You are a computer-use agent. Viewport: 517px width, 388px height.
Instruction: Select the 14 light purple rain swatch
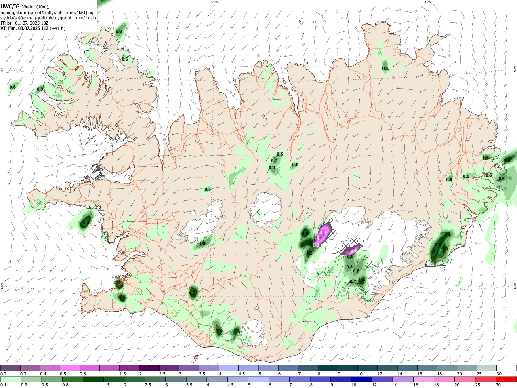[x=402, y=379]
